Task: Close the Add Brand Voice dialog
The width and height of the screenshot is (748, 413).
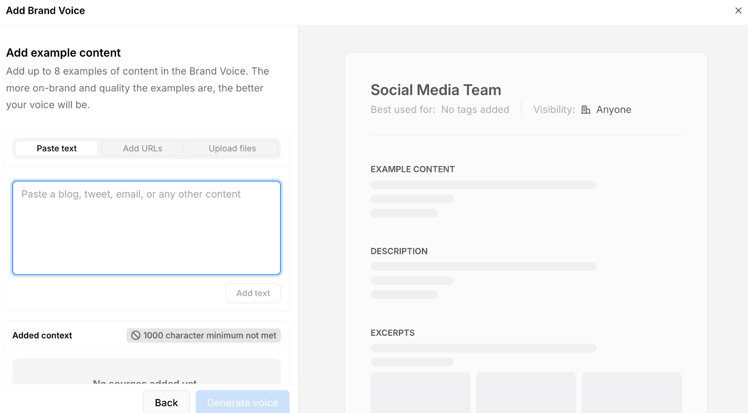Action: (x=738, y=11)
